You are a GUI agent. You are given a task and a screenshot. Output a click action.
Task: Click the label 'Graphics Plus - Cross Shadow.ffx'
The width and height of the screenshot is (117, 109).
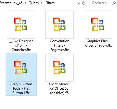click(x=98, y=43)
